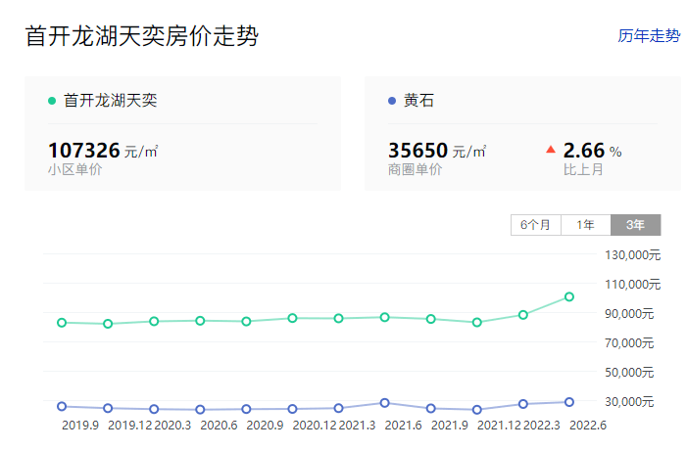Select blue data point at 2020.6

[200, 409]
